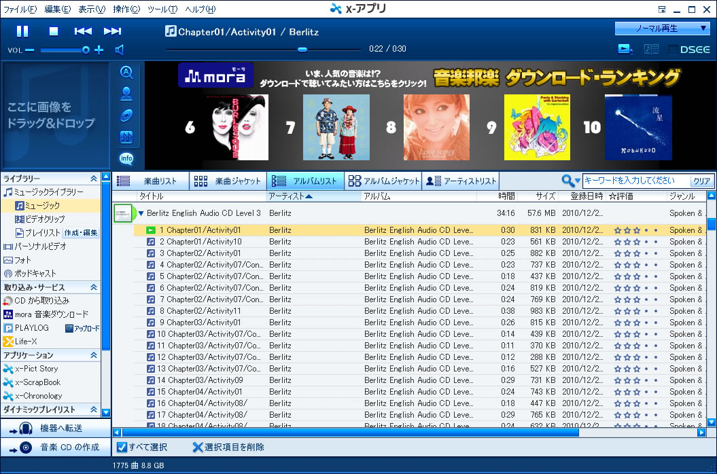Switch to the アーティストリスト tab
717x474 pixels.
461,181
